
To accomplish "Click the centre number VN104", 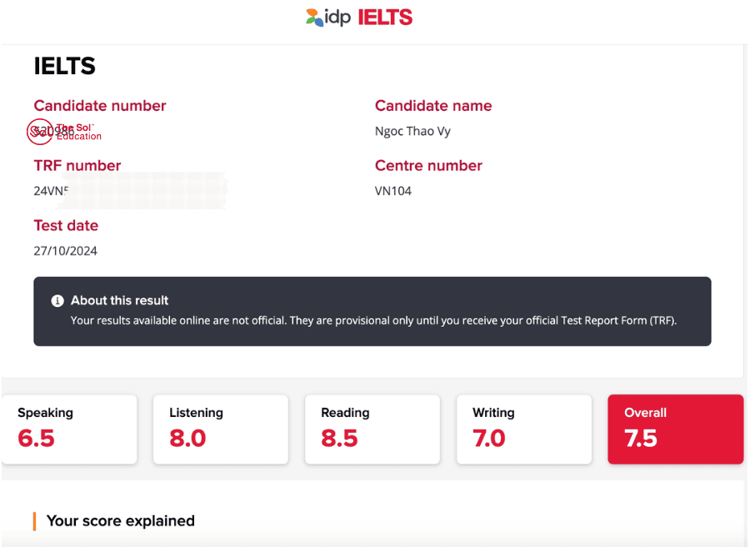I will 393,191.
